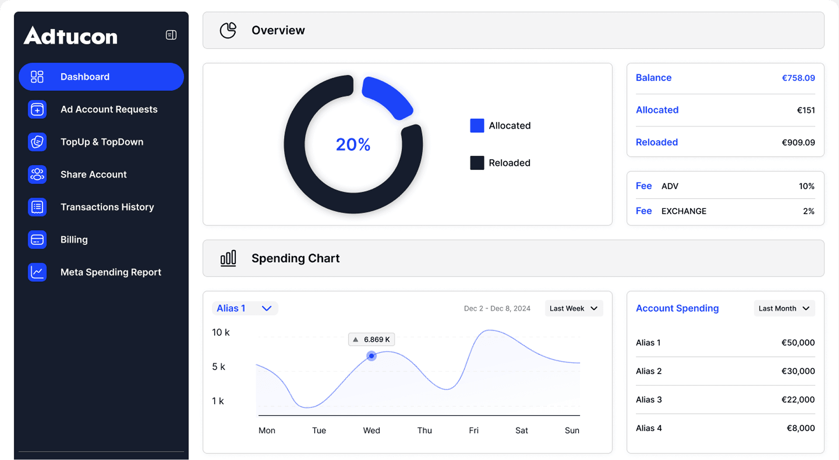This screenshot has width=839, height=460.
Task: Click the €30,000 amount
Action: tap(798, 371)
